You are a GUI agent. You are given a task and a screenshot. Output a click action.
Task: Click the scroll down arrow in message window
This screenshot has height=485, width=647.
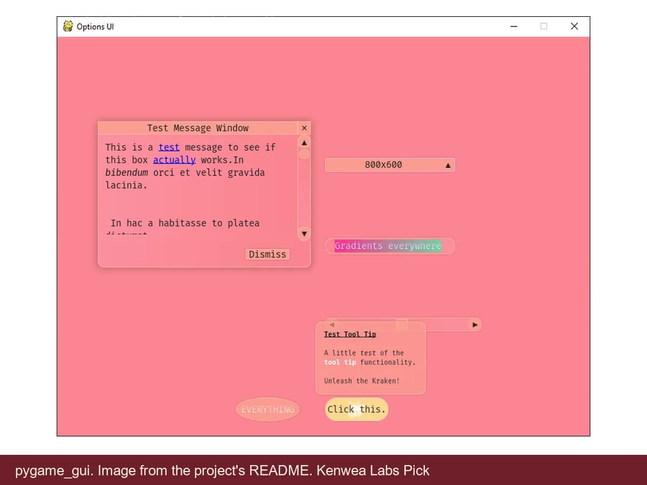[304, 234]
